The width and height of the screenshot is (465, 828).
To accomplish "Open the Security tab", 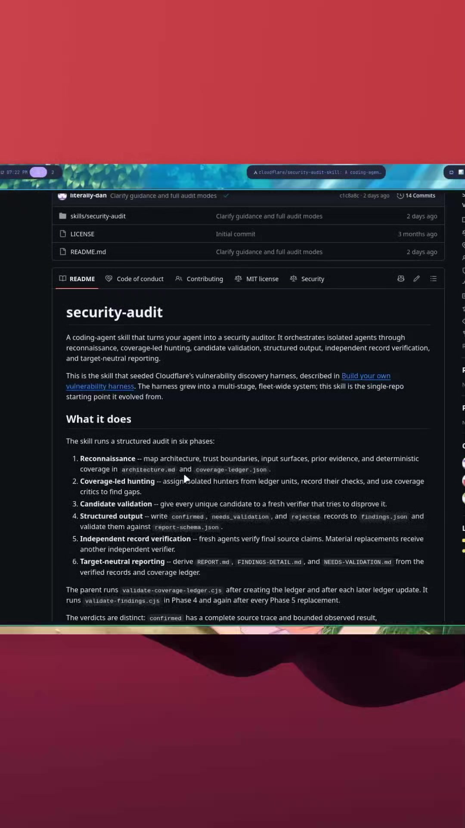I will (307, 279).
